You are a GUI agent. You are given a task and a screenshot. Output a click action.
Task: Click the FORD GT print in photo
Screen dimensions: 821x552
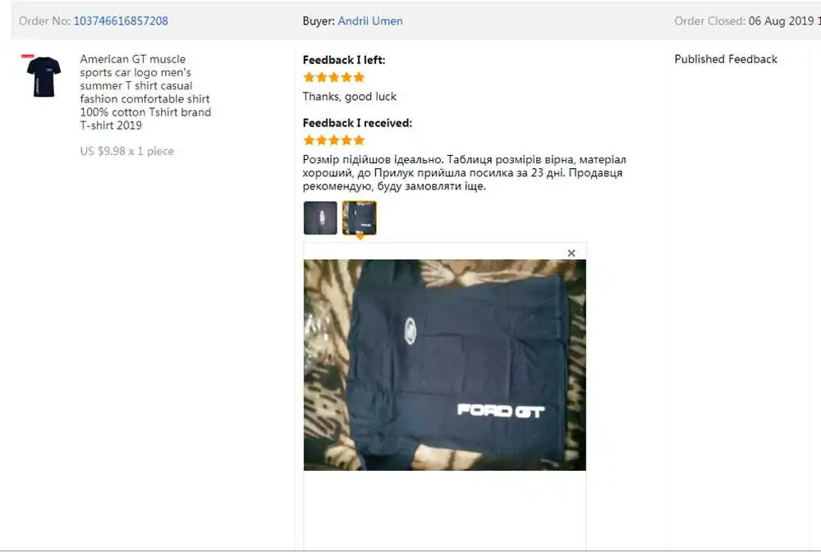pyautogui.click(x=501, y=411)
